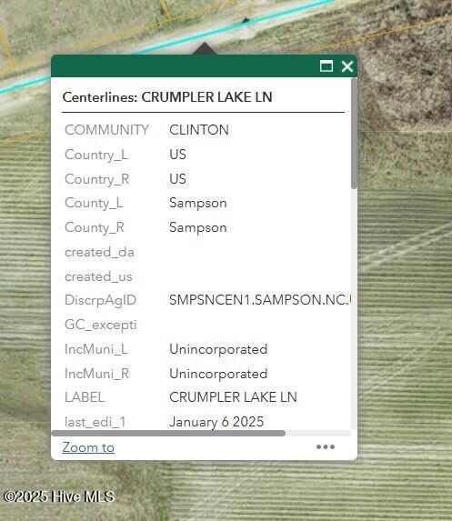The width and height of the screenshot is (452, 521).
Task: Select the IncMuni_L field label
Action: (96, 349)
